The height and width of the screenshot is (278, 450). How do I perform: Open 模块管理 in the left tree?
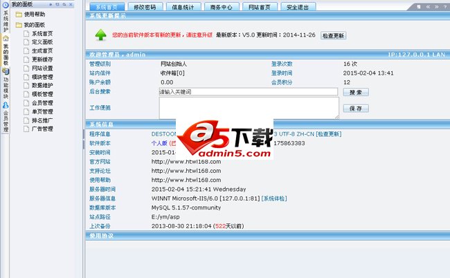(x=42, y=77)
